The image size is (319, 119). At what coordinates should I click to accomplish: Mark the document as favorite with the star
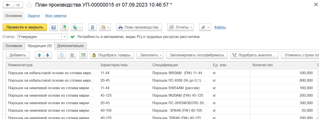(30, 5)
